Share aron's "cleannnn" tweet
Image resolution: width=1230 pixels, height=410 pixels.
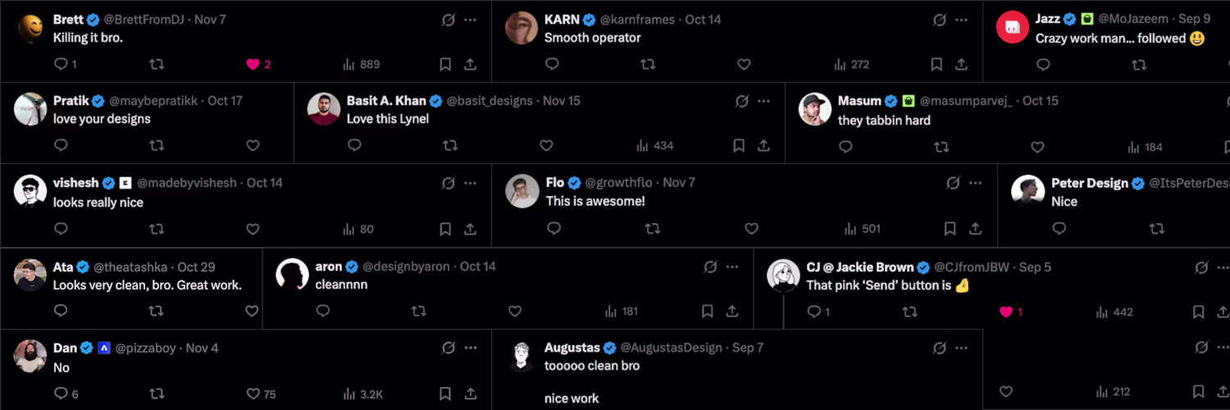click(x=732, y=312)
